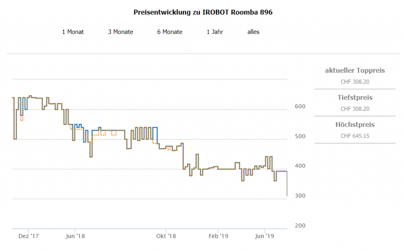Click the 300 y-axis price label
The image size is (404, 251).
[300, 196]
